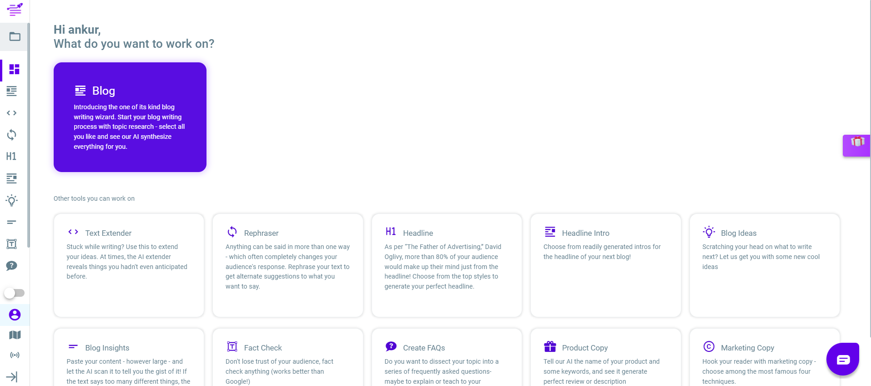Open Blog Insights from sidebar dash icon

(x=12, y=222)
